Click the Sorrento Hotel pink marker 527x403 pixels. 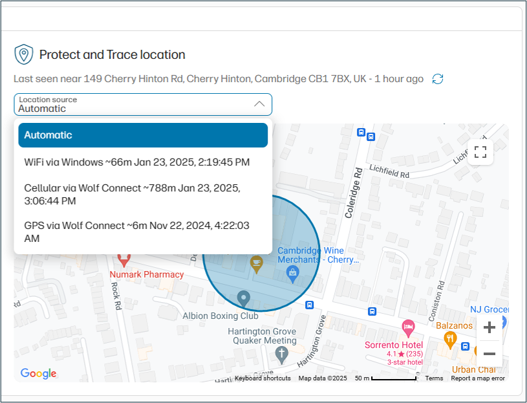[409, 329]
